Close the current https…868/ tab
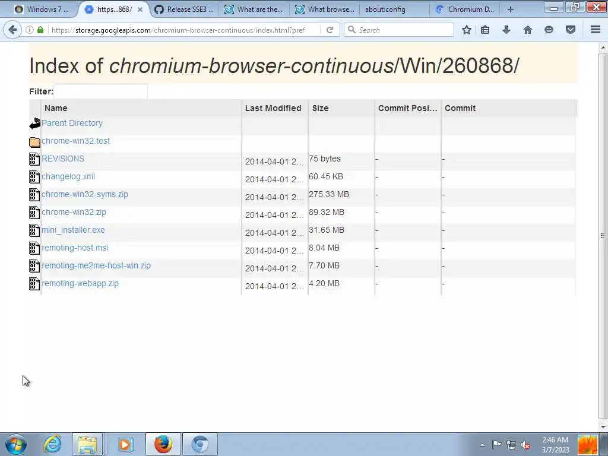The height and width of the screenshot is (456, 608). tap(140, 9)
